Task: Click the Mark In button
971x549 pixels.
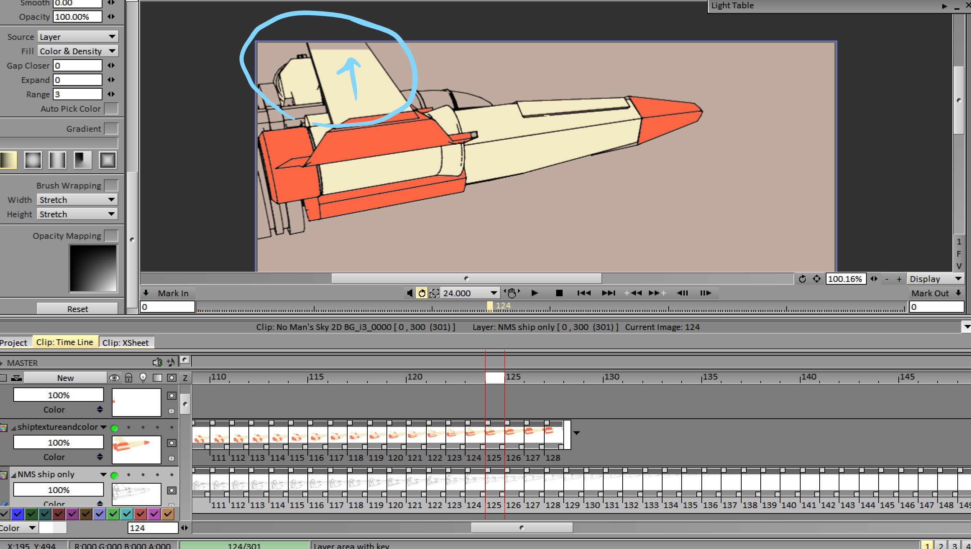Action: tap(167, 293)
